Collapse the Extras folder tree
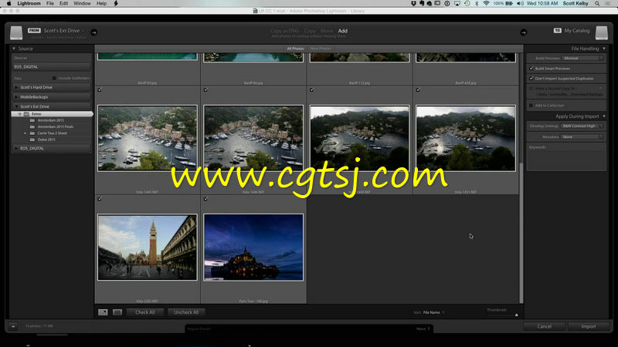The image size is (618, 347). [x=20, y=113]
